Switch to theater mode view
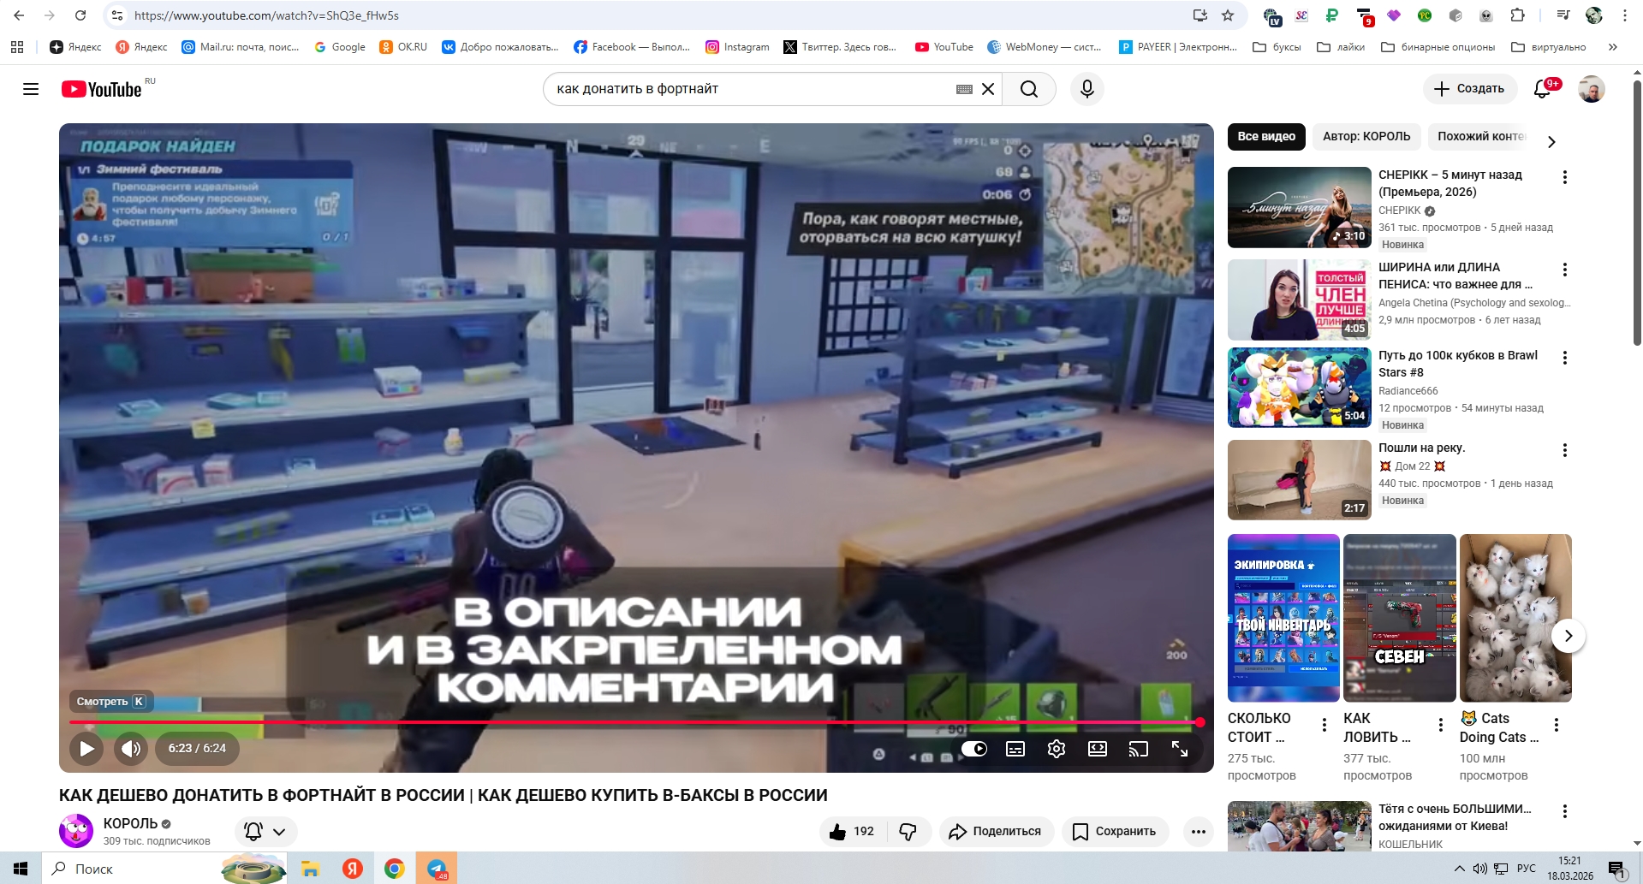1643x884 pixels. 1097,749
